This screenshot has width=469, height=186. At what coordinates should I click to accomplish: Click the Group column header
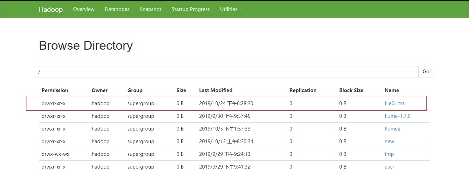click(135, 90)
